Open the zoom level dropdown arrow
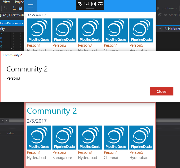The width and height of the screenshot is (180, 168). pos(3,121)
